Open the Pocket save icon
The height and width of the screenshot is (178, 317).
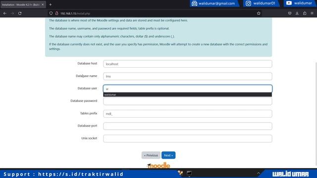point(290,13)
